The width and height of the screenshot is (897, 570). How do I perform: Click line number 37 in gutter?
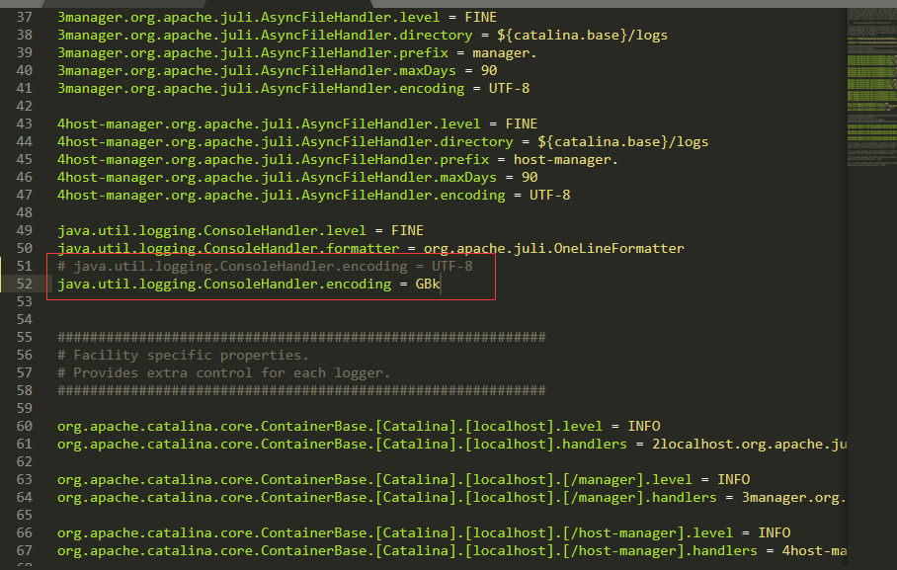click(x=24, y=17)
